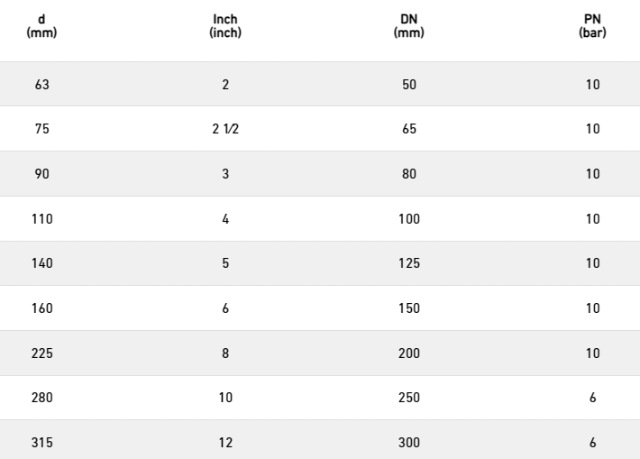Select the DN value 250 cell
The width and height of the screenshot is (640, 459).
coord(409,398)
